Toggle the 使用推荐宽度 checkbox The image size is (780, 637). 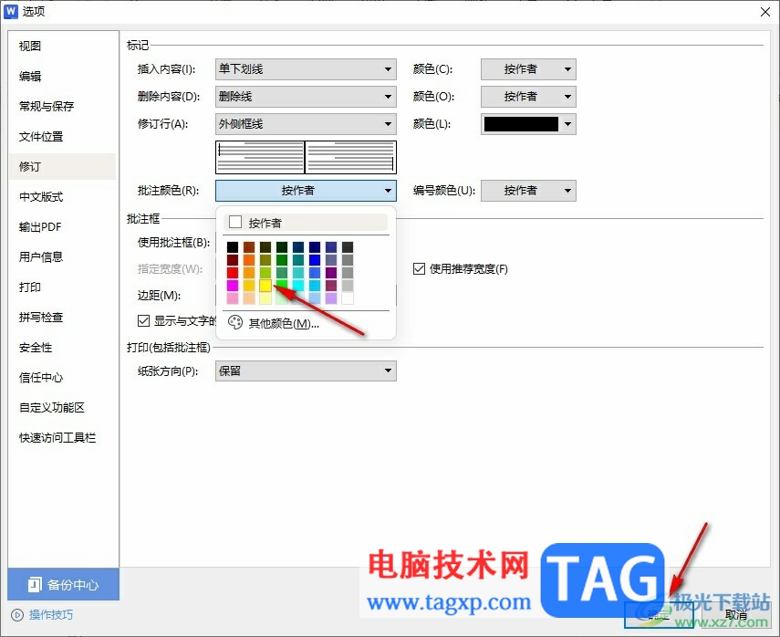(419, 268)
